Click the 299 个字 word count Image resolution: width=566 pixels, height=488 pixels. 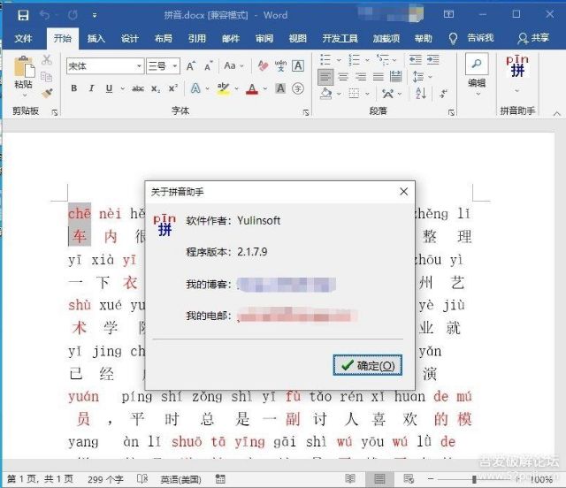pyautogui.click(x=105, y=479)
